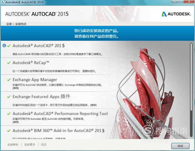This screenshot has height=151, width=195.
Task: Click the checkmark beside Performance Reporting Tool
Action: pos(9,114)
